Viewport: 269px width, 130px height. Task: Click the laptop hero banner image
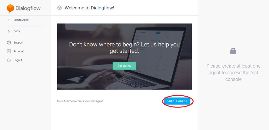pos(124,57)
